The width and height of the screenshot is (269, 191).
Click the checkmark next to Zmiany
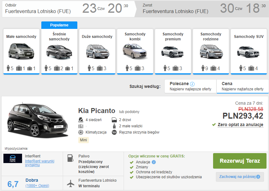(132, 167)
